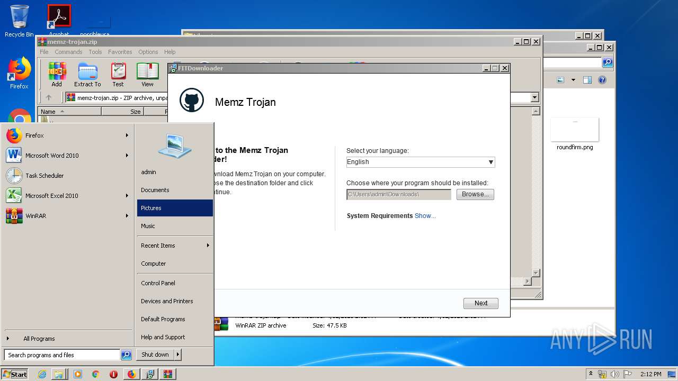
Task: Open Control Panel from Start menu
Action: click(x=175, y=283)
